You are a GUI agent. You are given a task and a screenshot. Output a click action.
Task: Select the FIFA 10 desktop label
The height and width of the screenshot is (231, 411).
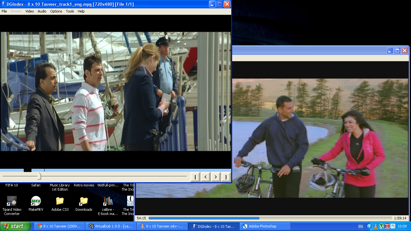[x=12, y=185]
